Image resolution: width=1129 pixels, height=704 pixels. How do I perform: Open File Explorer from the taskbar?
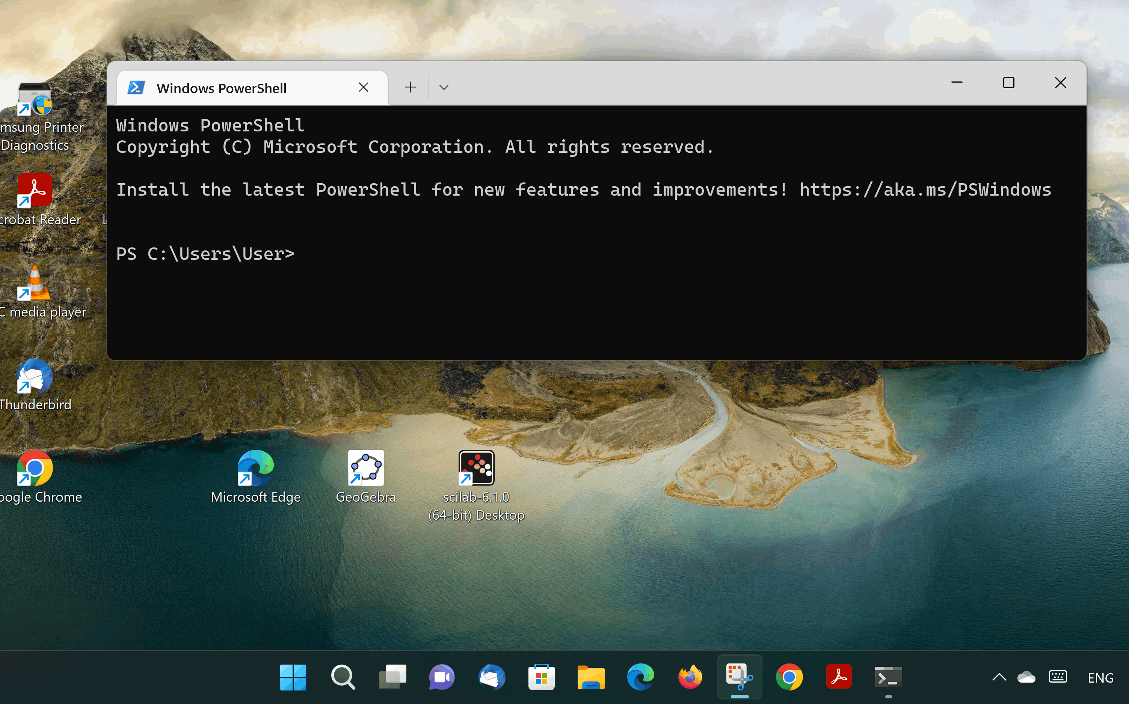pyautogui.click(x=591, y=677)
